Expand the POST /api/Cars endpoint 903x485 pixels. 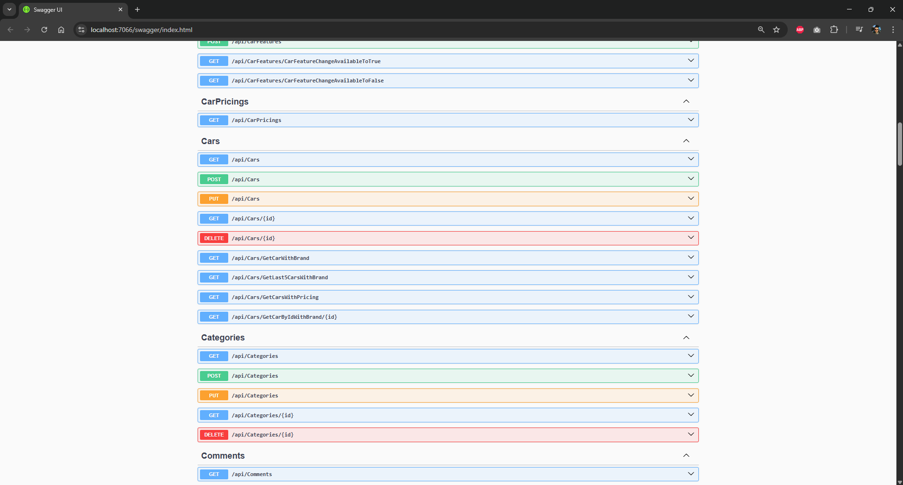click(x=447, y=179)
